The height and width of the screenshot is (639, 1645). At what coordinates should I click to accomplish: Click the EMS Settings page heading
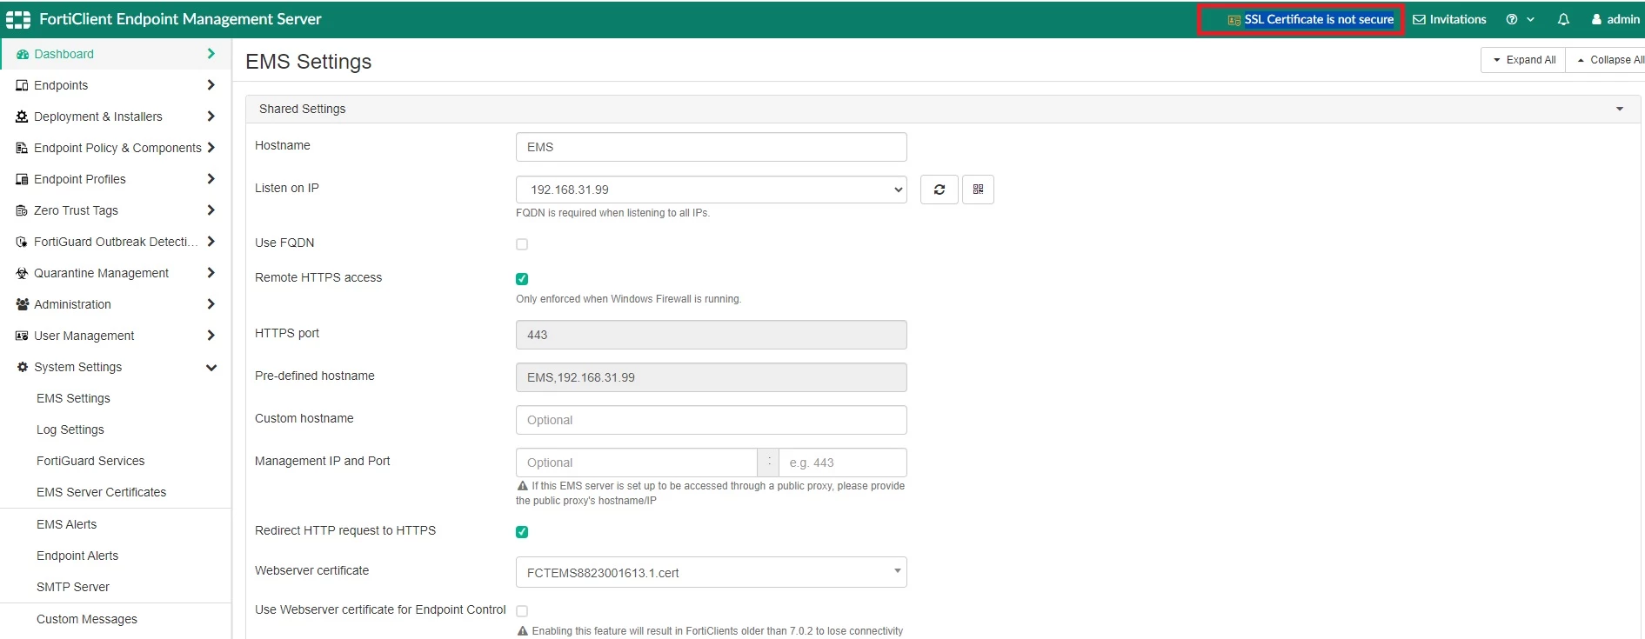(309, 62)
